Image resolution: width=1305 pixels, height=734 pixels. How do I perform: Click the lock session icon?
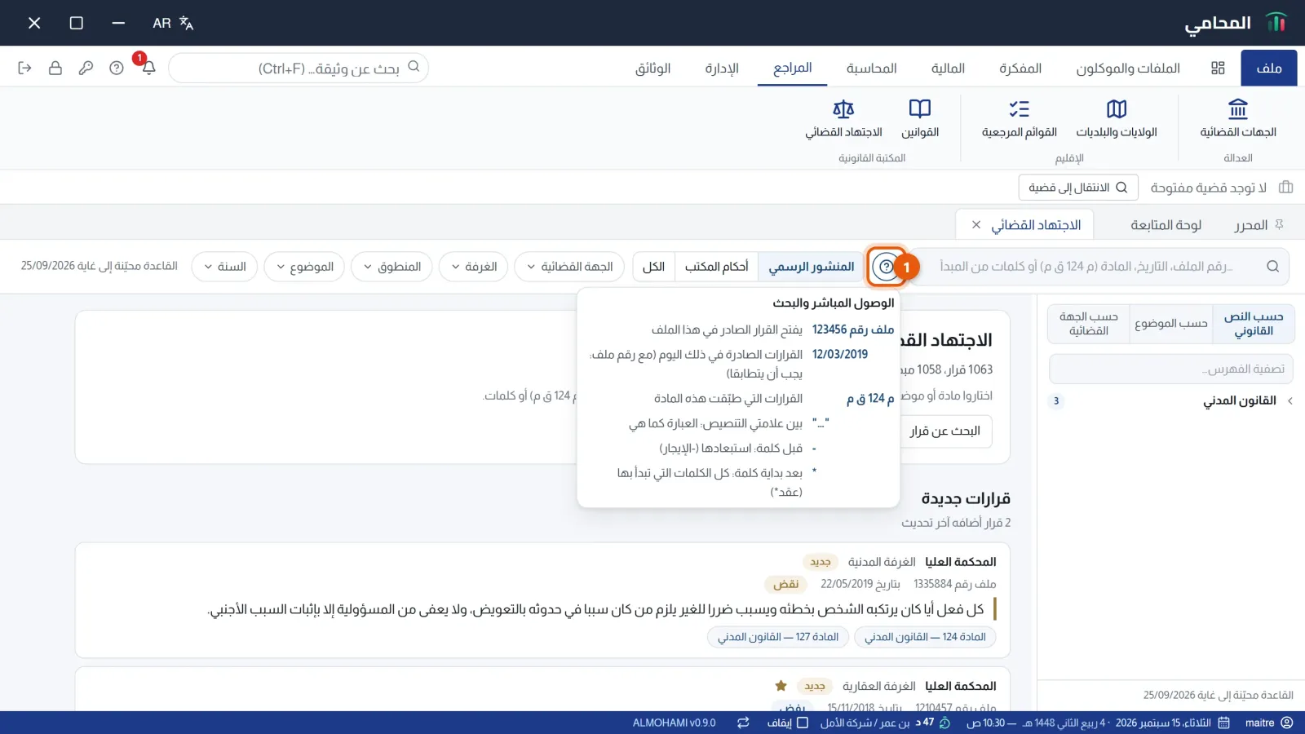point(55,68)
